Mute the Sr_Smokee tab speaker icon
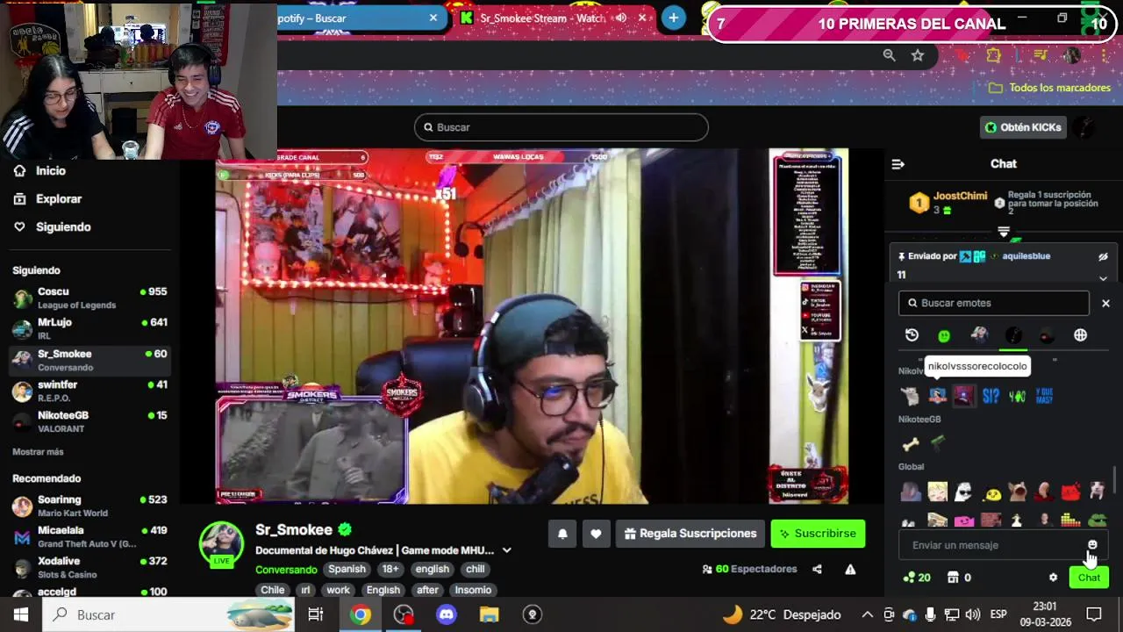Viewport: 1123px width, 632px height. point(621,18)
